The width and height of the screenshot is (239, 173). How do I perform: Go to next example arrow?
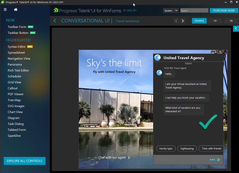(x=183, y=21)
